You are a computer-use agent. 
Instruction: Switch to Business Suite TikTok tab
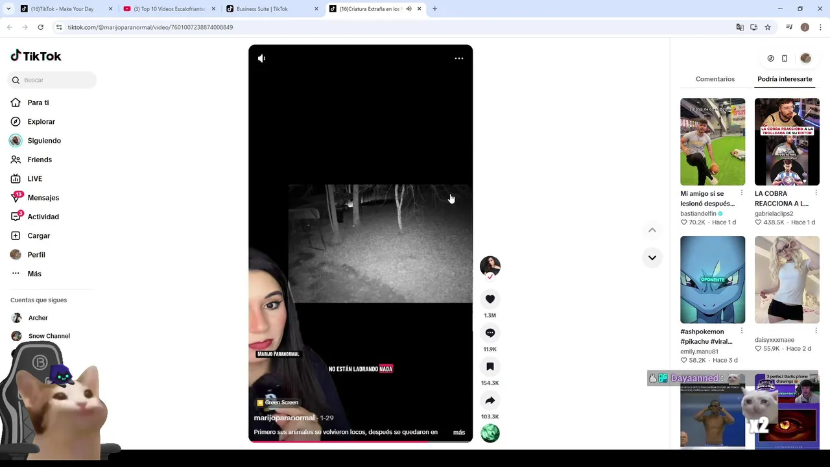point(272,9)
